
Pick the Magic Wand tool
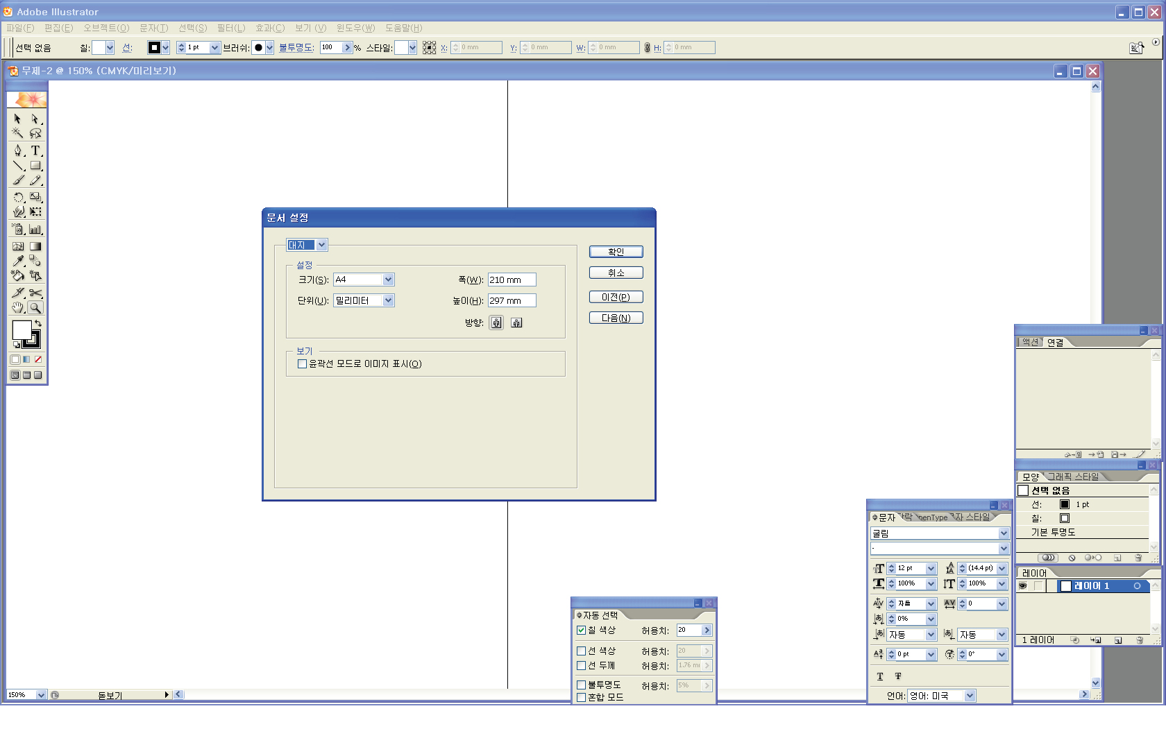click(x=18, y=134)
